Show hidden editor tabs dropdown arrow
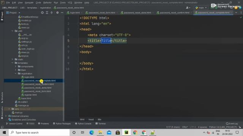This screenshot has width=243, height=136. (236, 12)
